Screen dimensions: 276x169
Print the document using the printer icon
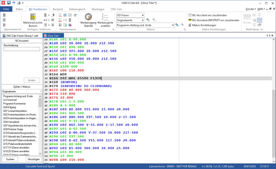click(19, 3)
